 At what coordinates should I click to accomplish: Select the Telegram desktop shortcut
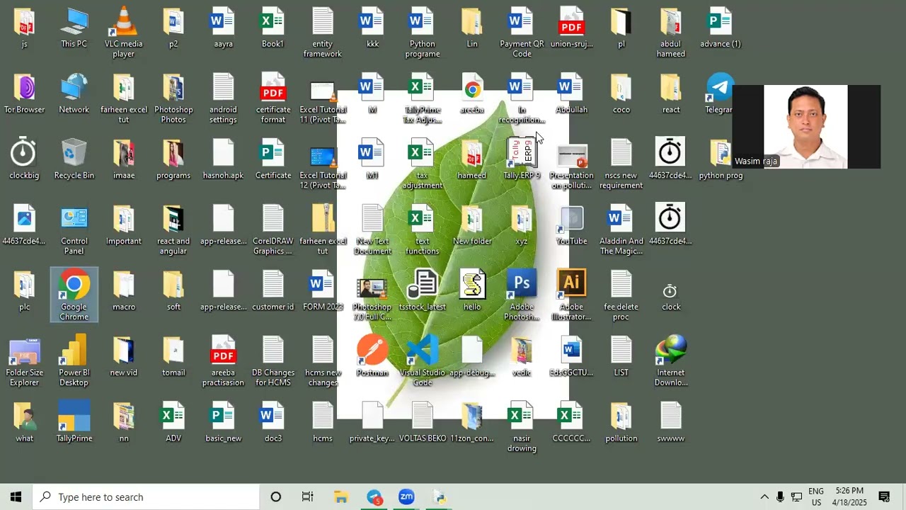[718, 93]
